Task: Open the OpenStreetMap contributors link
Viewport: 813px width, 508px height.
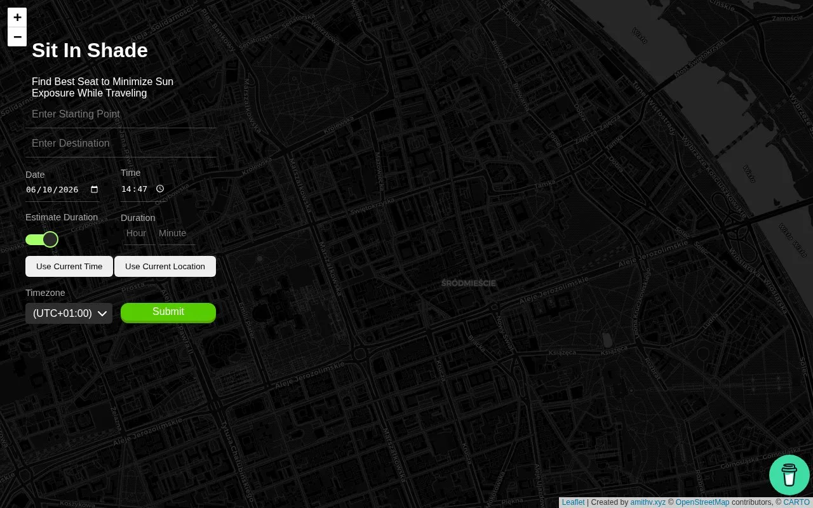Action: [702, 502]
